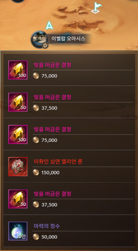The height and width of the screenshot is (251, 138).
Task: Select the first 100-stack 빛을 머금은 결정 icon
Action: point(18,70)
